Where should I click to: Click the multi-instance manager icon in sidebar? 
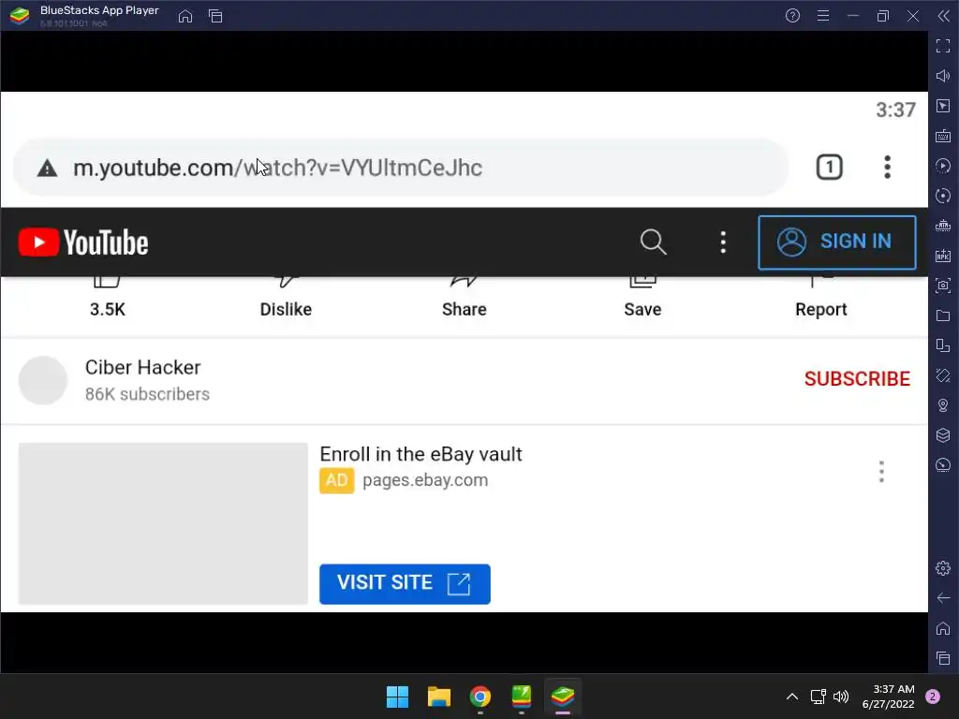(943, 345)
